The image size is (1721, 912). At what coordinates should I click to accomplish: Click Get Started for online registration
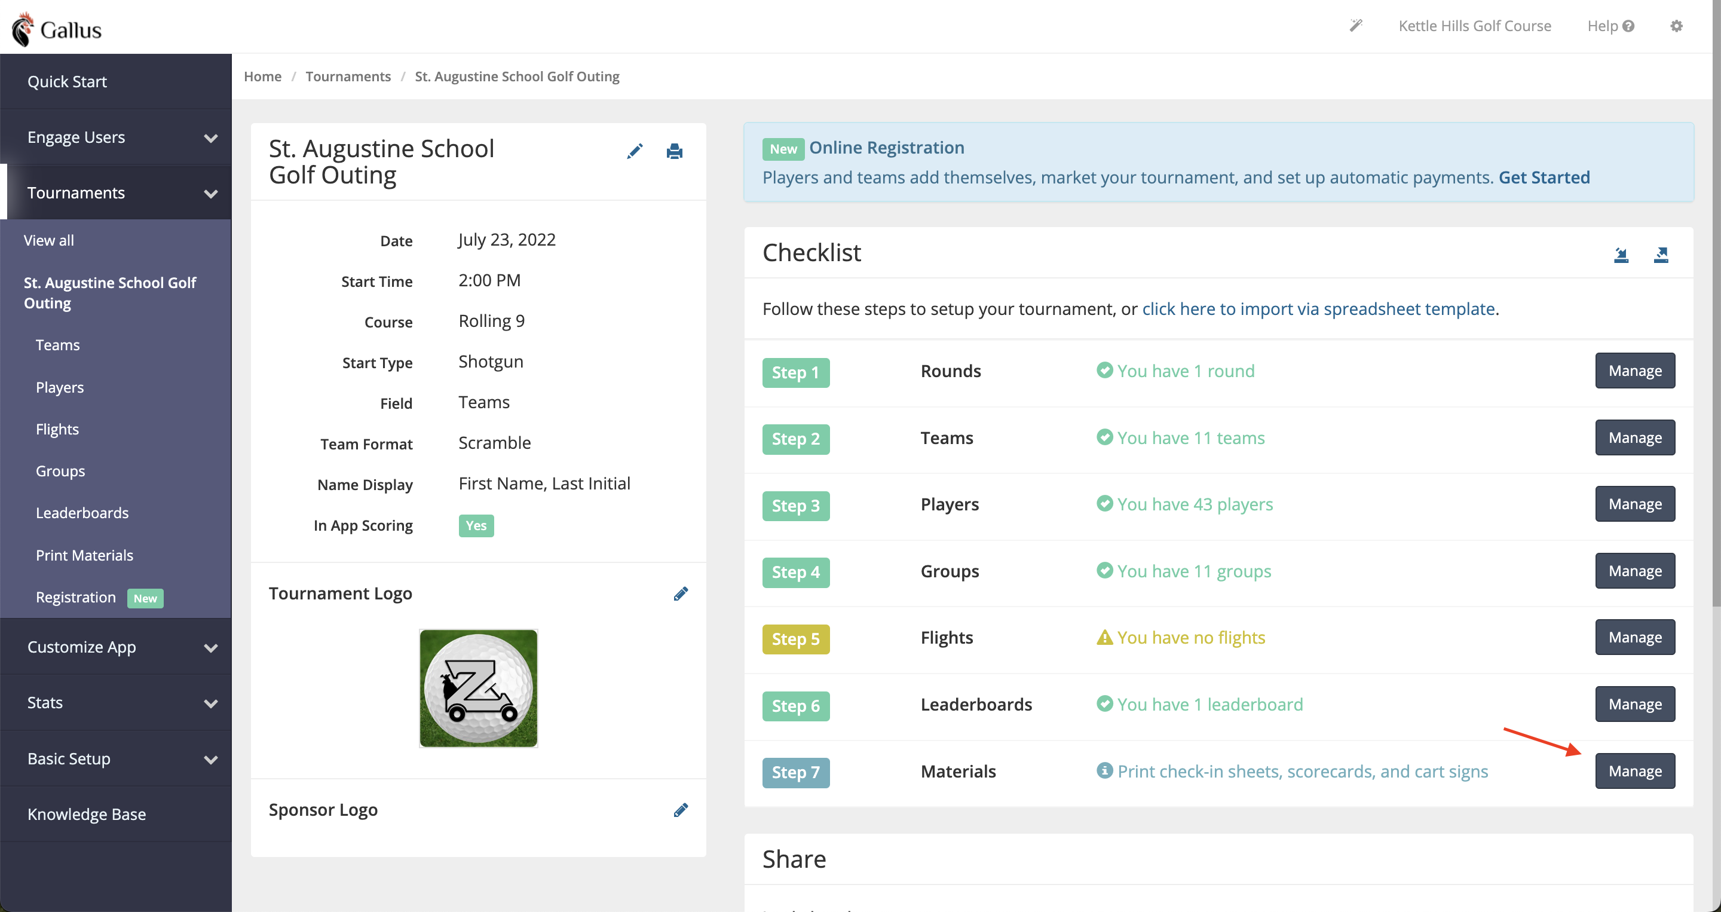(x=1544, y=177)
